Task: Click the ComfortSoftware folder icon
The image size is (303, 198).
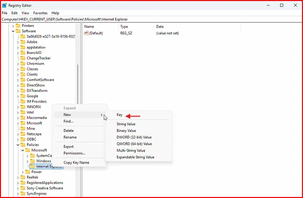Action: 23,79
